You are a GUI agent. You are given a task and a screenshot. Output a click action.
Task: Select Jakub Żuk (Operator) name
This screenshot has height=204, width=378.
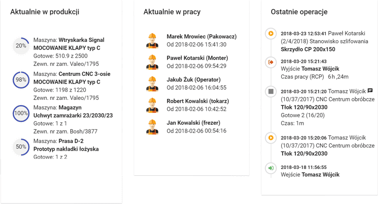[194, 80]
